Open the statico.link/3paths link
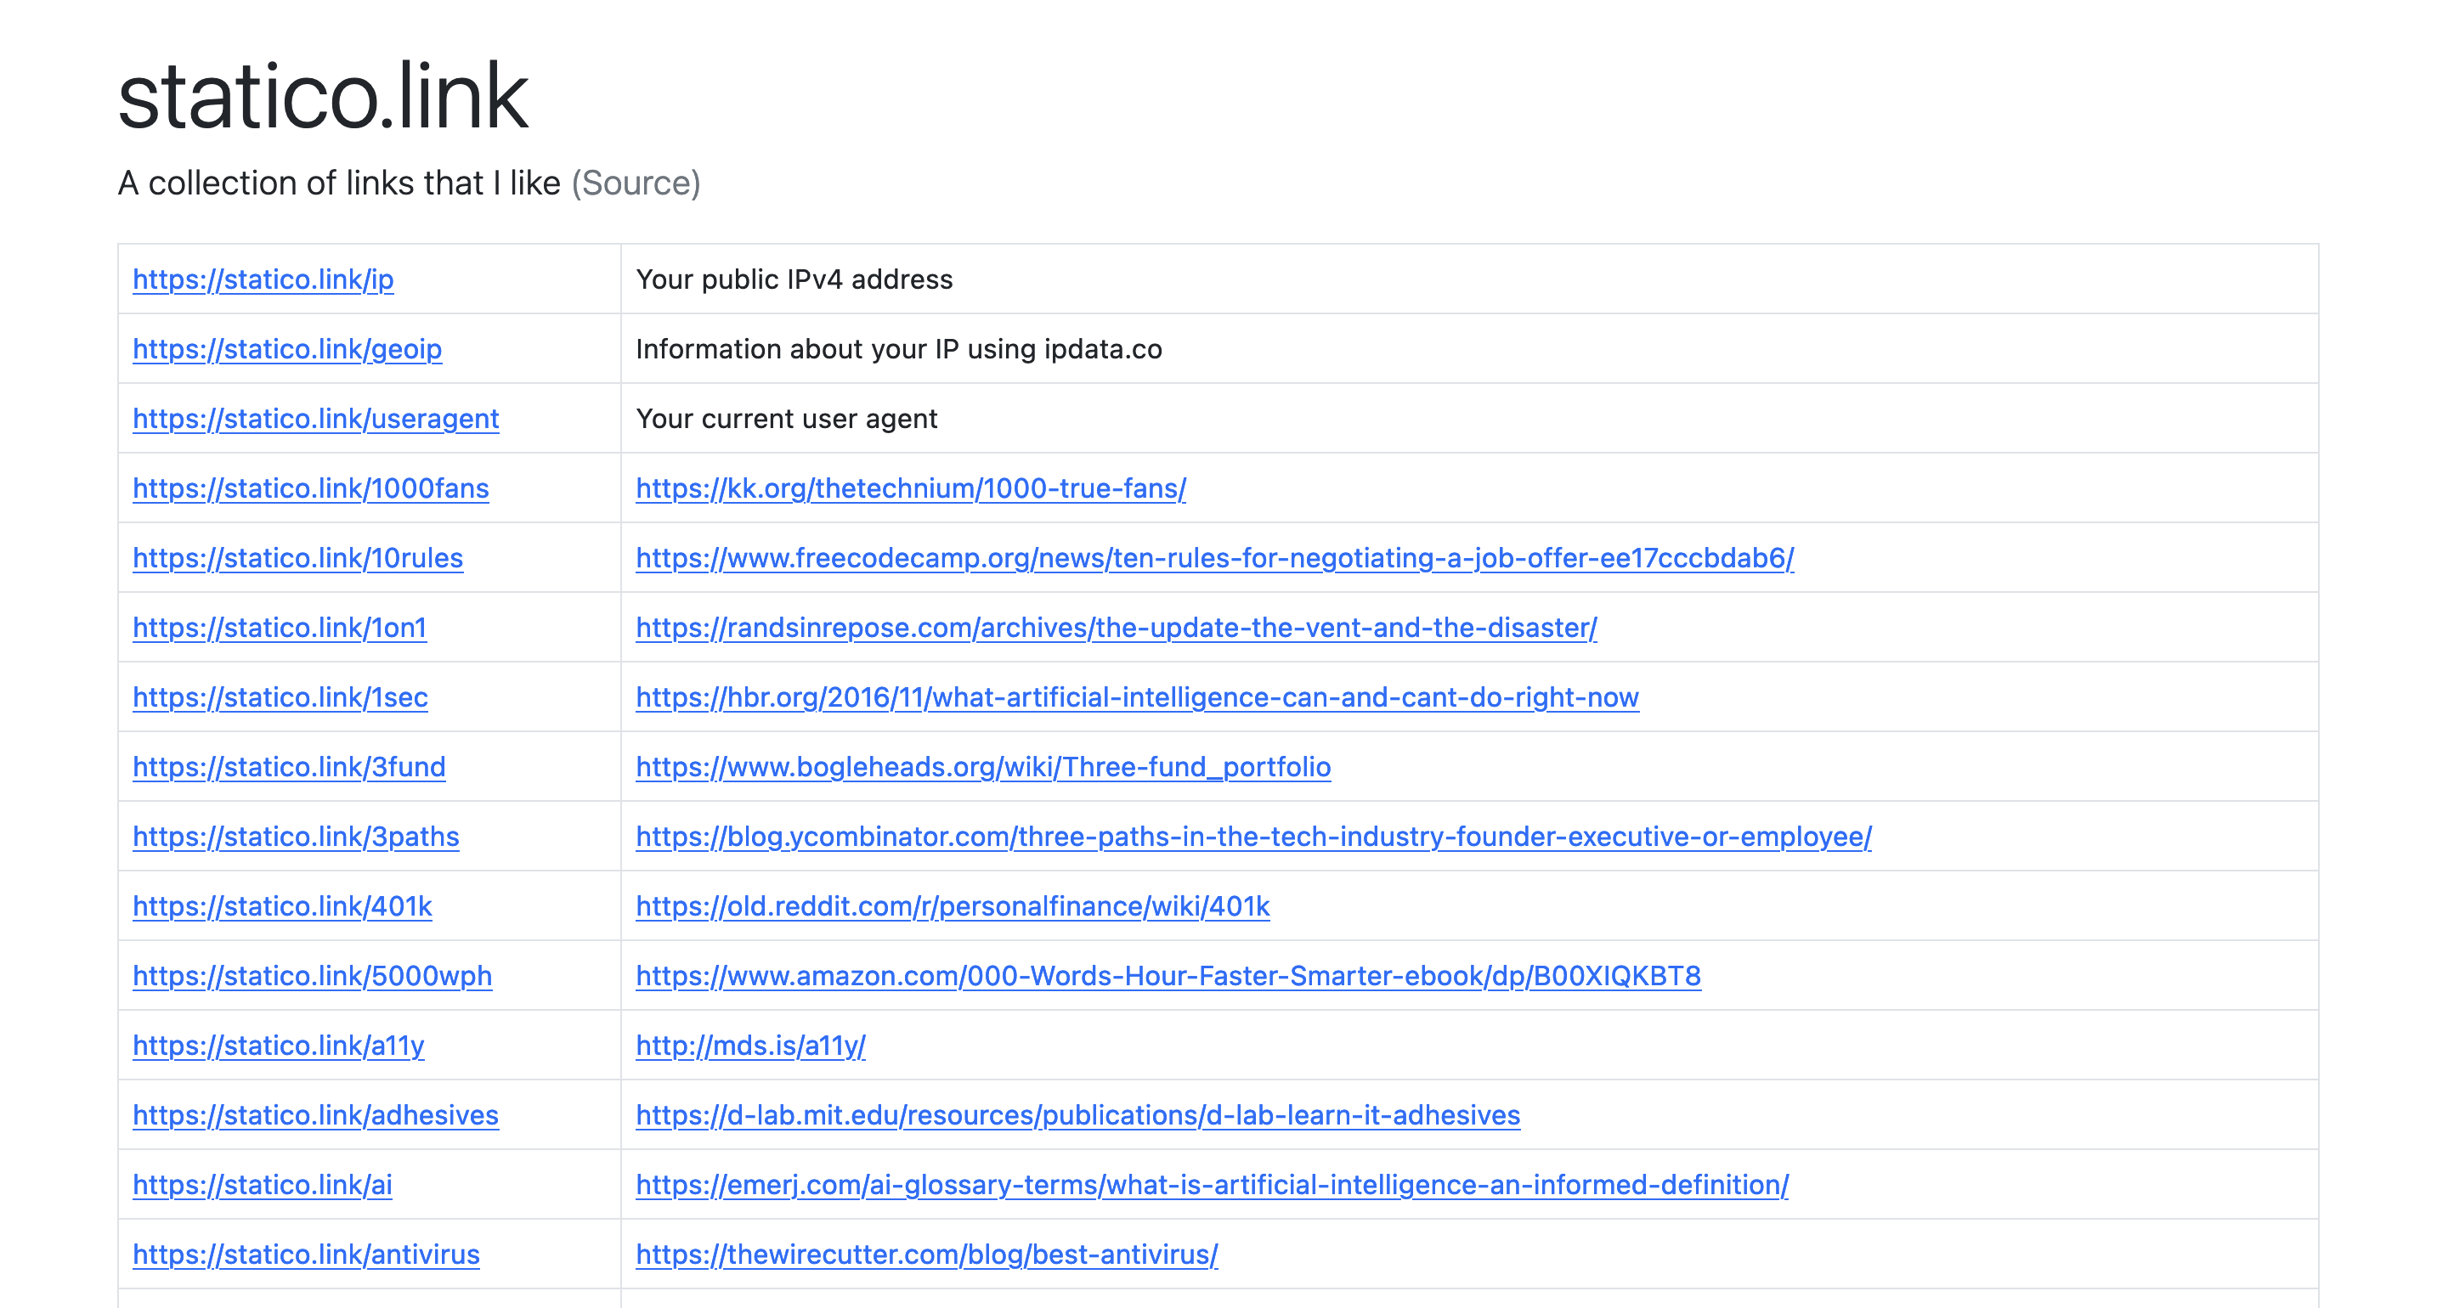 295,836
